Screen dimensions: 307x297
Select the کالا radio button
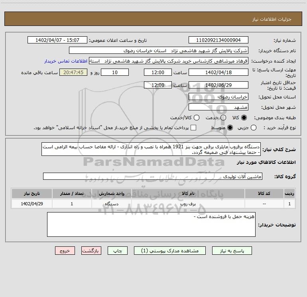[x=244, y=118]
